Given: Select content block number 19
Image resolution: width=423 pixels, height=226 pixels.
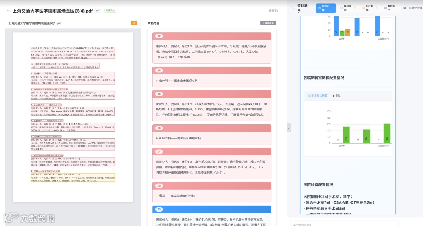Looking at the screenshot, I should click(x=212, y=106).
